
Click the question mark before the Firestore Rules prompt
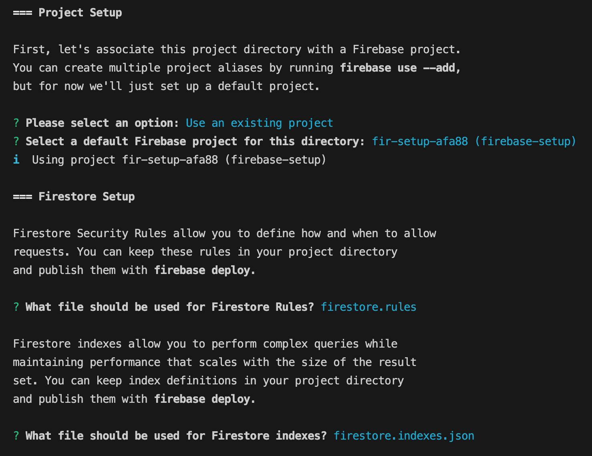tap(16, 307)
